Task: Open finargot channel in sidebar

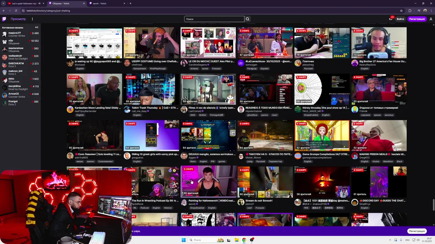Action: pyautogui.click(x=20, y=103)
